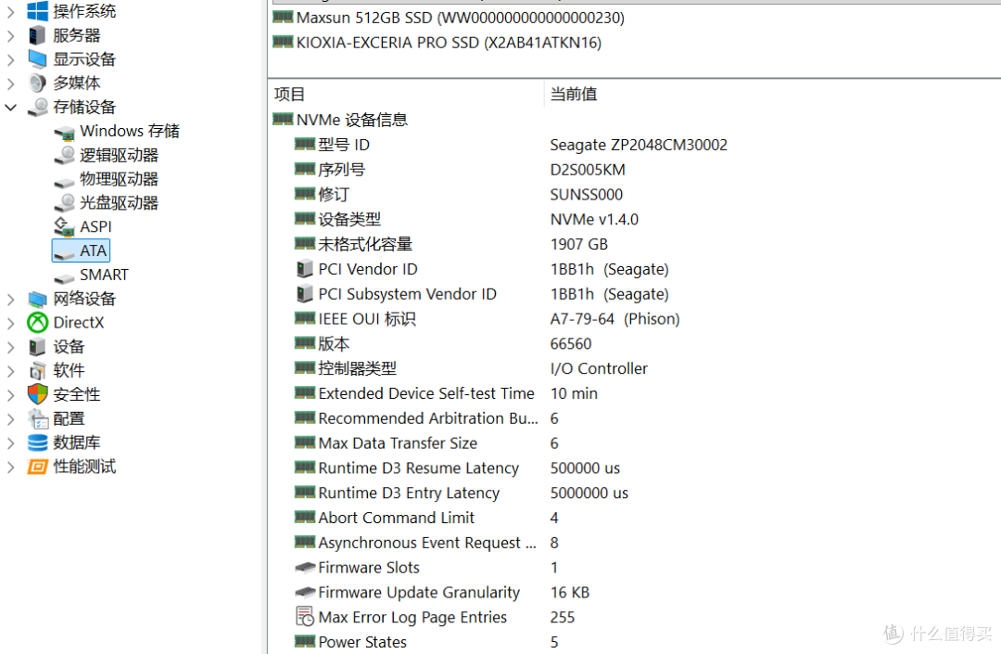The height and width of the screenshot is (654, 1001).
Task: Click the SMART drive icon
Action: (x=65, y=277)
